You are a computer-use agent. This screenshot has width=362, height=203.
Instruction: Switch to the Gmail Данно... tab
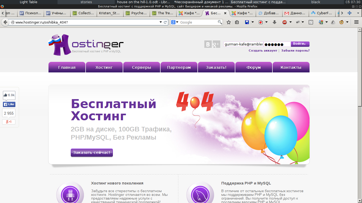[294, 13]
